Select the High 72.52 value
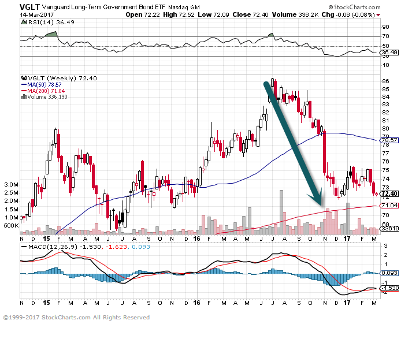This screenshot has width=412, height=339. click(x=179, y=14)
